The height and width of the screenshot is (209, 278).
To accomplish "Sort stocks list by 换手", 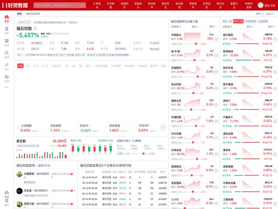I will 213,27.
